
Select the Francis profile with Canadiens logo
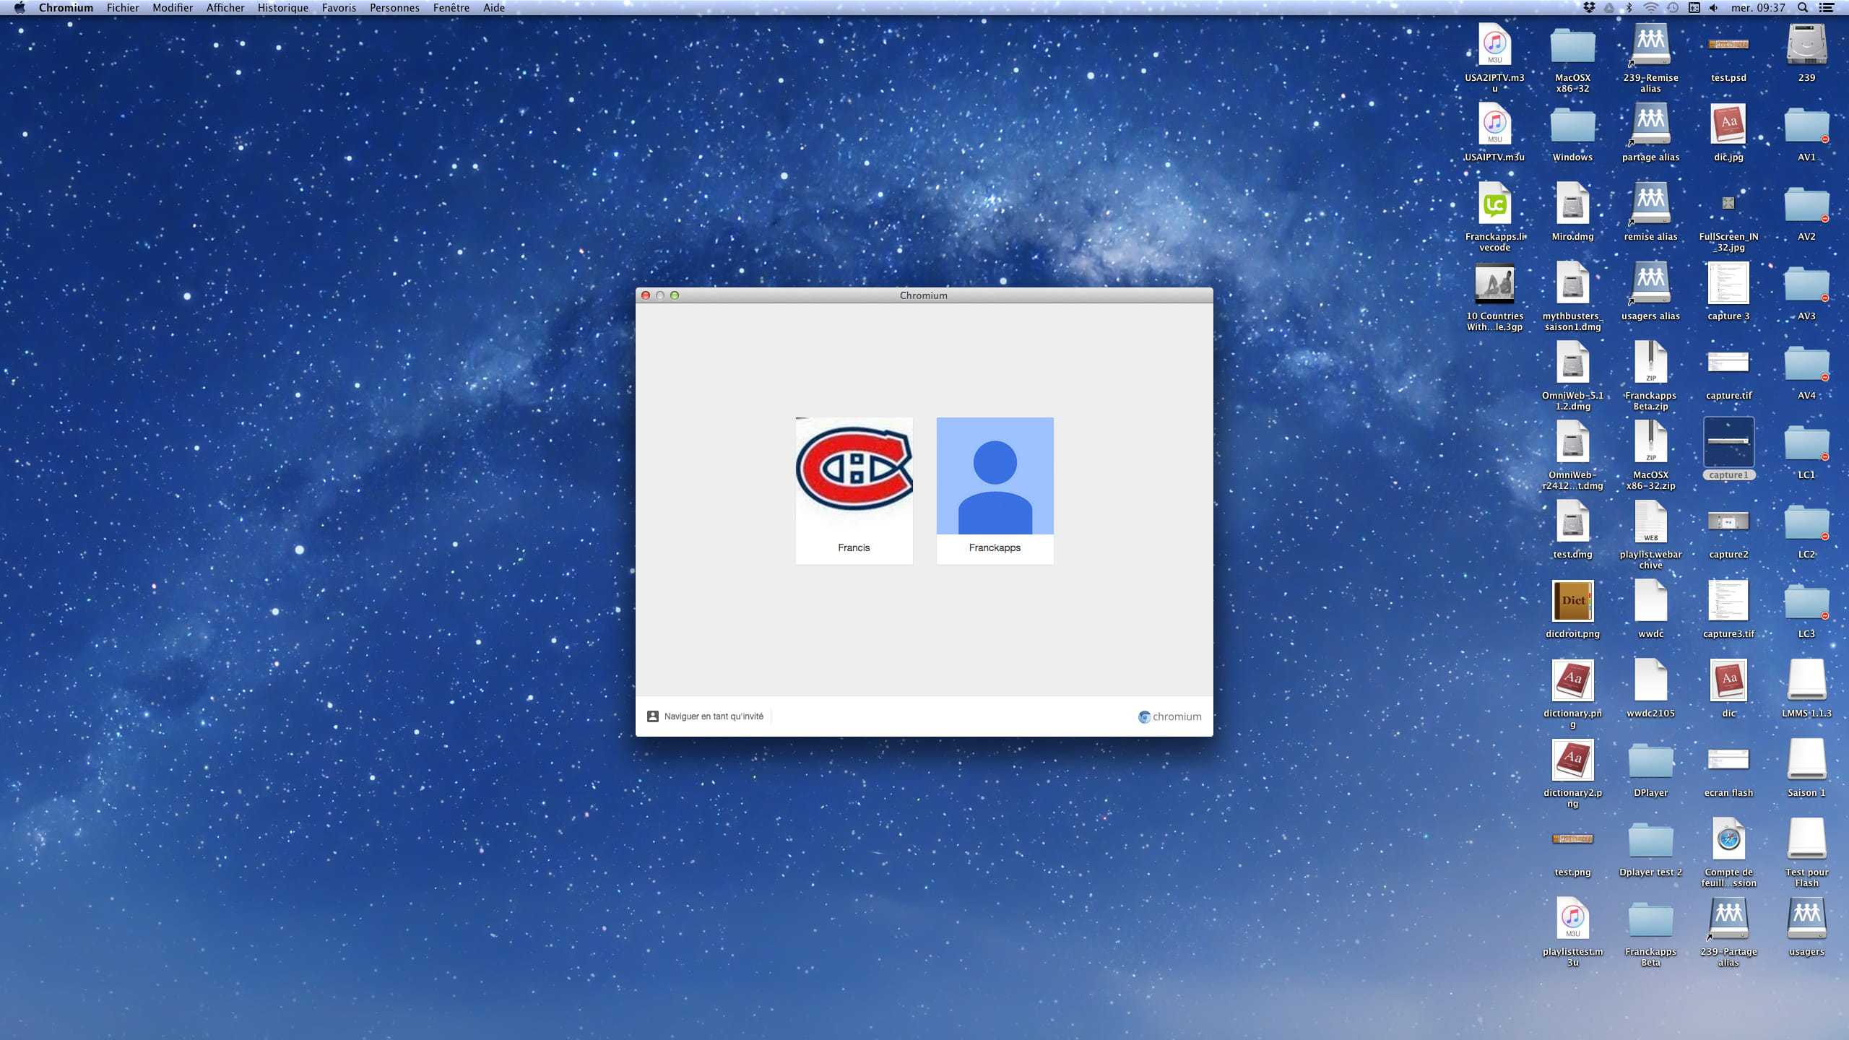(854, 490)
